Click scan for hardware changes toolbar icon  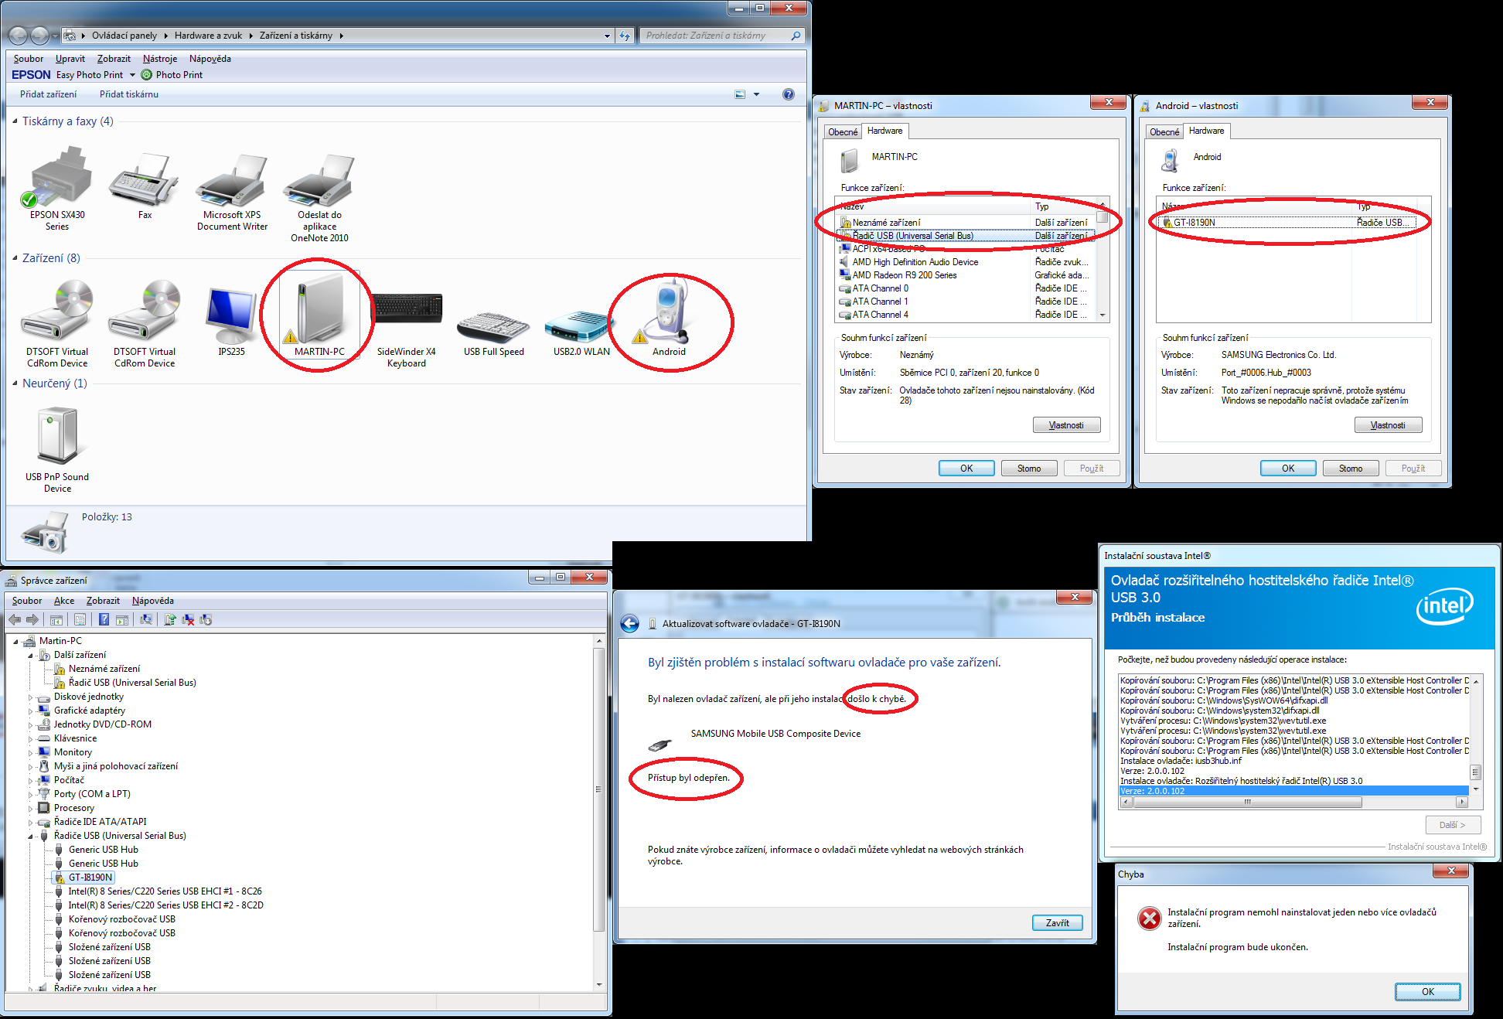pyautogui.click(x=146, y=619)
